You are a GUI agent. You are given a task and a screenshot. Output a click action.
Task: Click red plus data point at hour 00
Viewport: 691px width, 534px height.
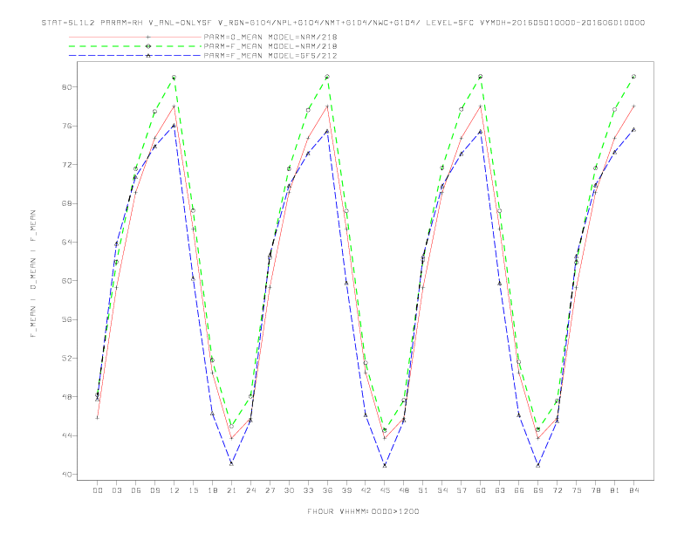[98, 418]
